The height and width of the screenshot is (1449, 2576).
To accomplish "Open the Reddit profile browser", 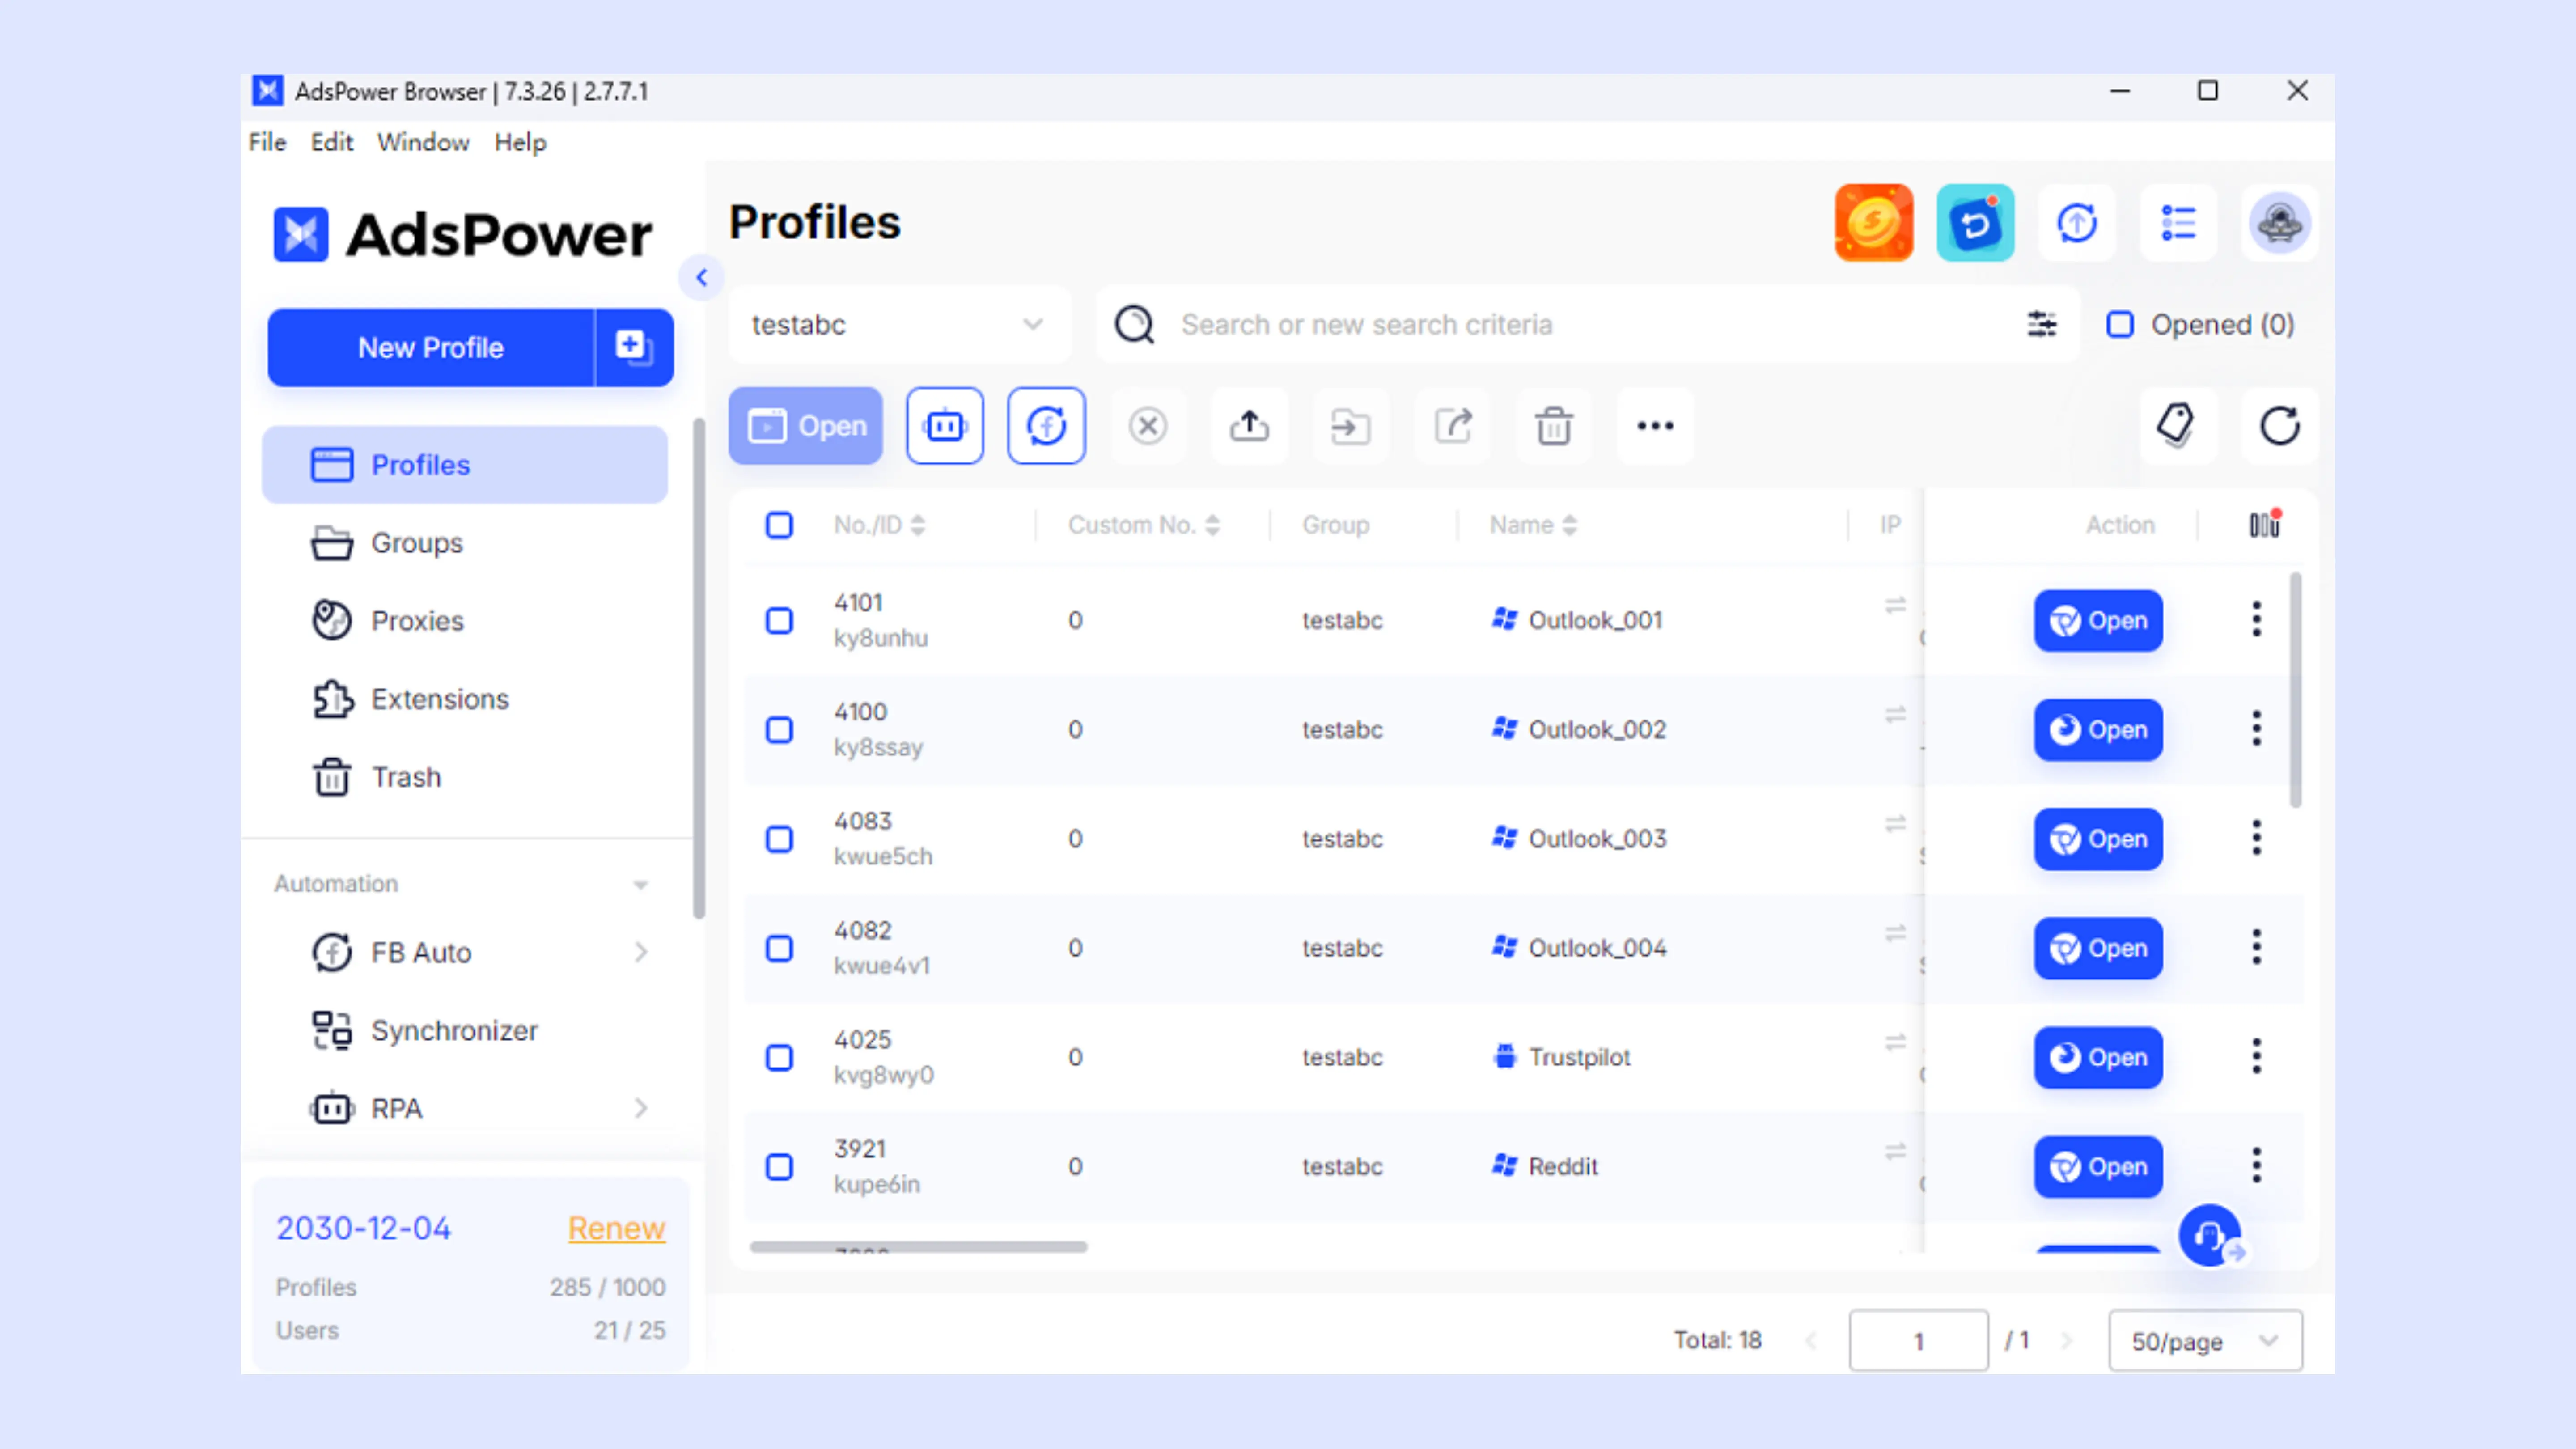I will pyautogui.click(x=2098, y=1167).
